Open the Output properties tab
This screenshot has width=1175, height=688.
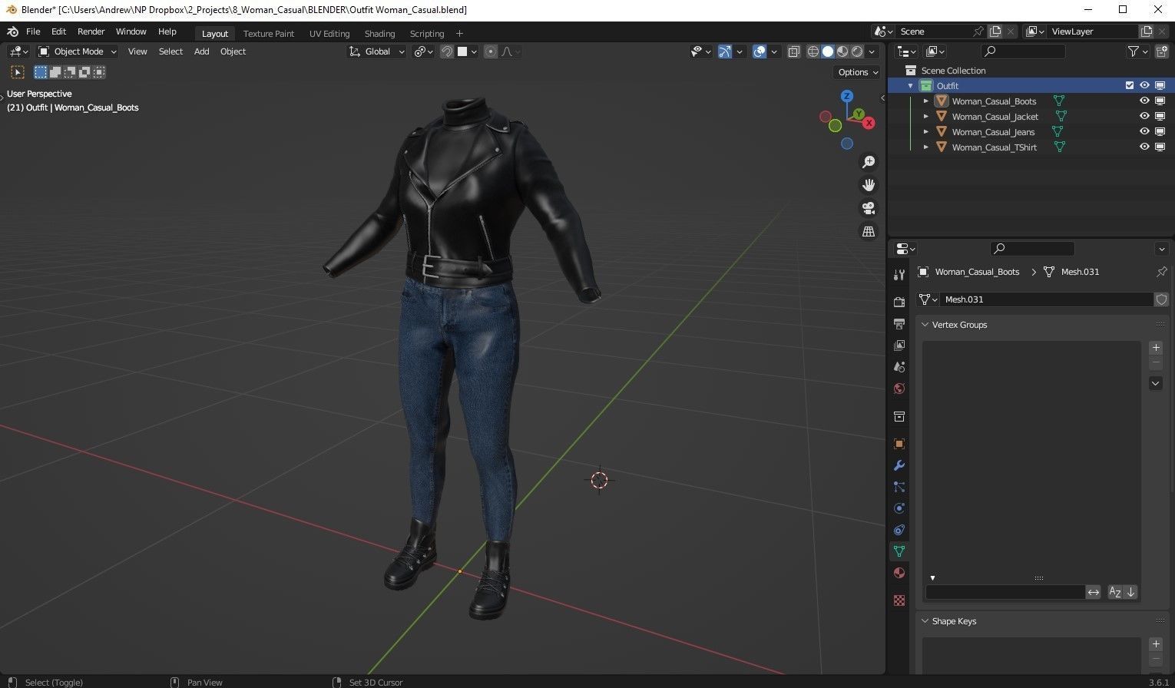899,324
